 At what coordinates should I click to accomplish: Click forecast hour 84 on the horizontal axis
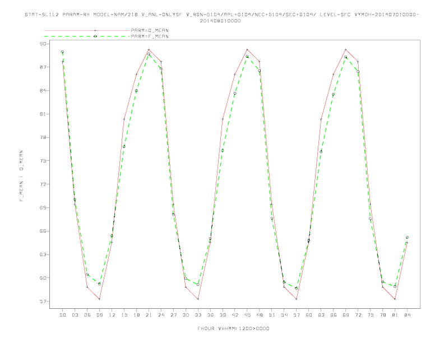pos(408,315)
